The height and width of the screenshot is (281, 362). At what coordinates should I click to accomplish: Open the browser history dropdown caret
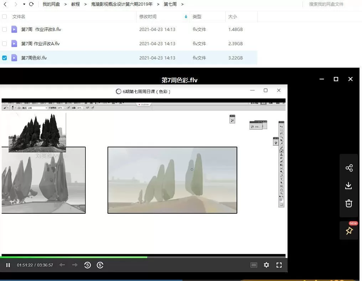tap(24, 4)
